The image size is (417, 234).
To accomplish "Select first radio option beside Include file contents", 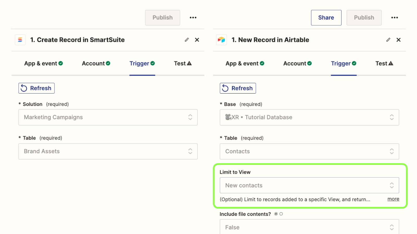I will [276, 214].
